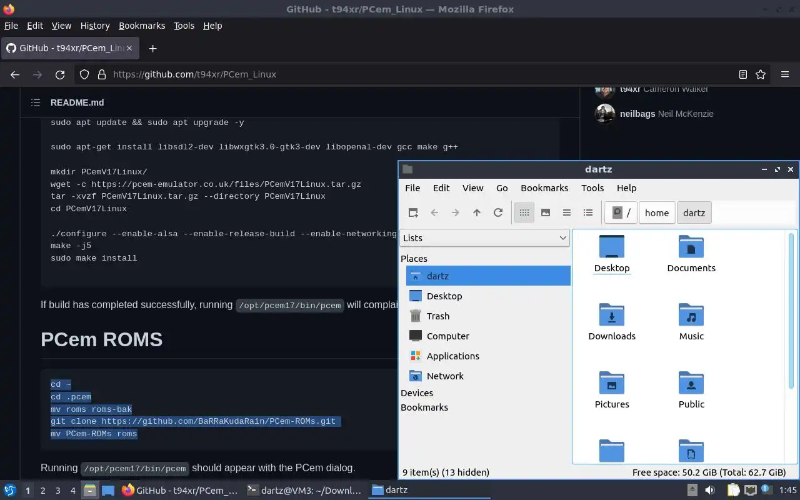Viewport: 800px width, 500px height.
Task: Open Bookmarks menu in file manager
Action: (x=544, y=188)
